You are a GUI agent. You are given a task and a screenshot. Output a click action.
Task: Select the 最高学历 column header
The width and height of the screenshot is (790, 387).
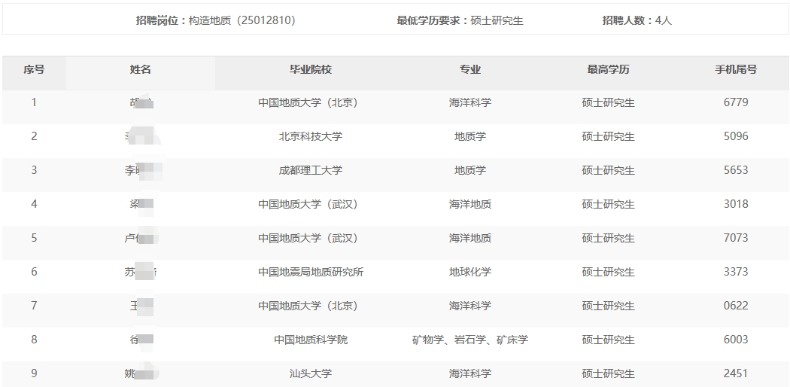point(608,69)
